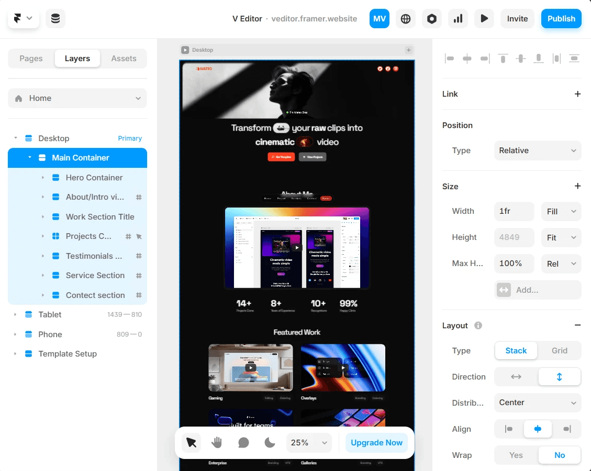The height and width of the screenshot is (471, 591).
Task: Toggle dark mode using the moon icon
Action: [269, 442]
